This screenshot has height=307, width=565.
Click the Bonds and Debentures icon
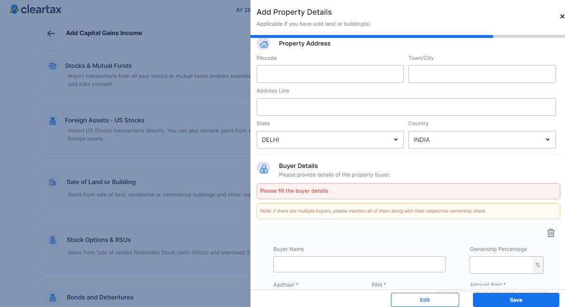[x=53, y=298]
